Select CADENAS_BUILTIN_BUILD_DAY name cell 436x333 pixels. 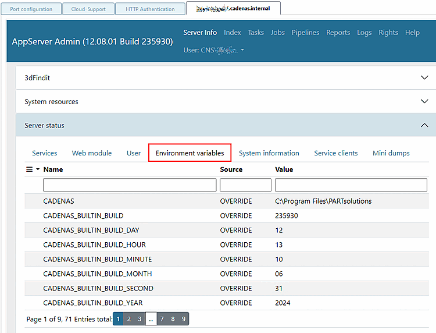pyautogui.click(x=91, y=231)
